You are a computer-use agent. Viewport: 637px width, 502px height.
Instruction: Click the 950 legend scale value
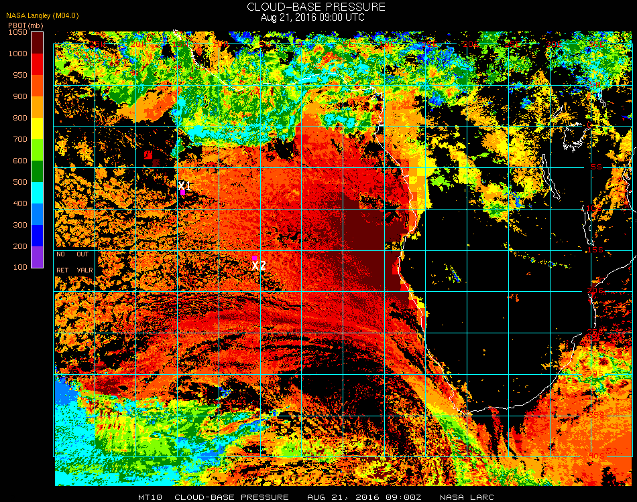pos(20,75)
